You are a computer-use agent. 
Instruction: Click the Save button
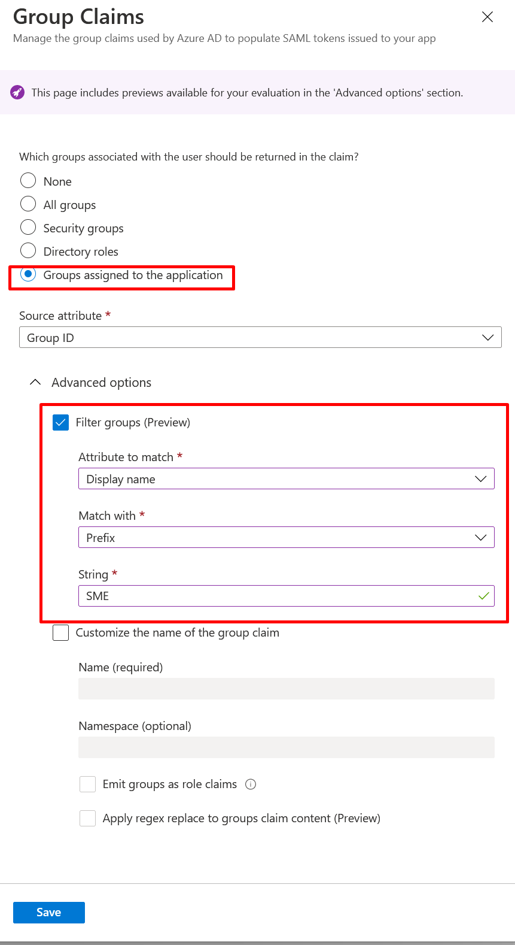click(x=49, y=913)
